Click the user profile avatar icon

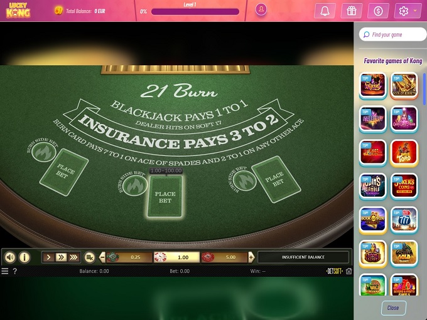261,10
